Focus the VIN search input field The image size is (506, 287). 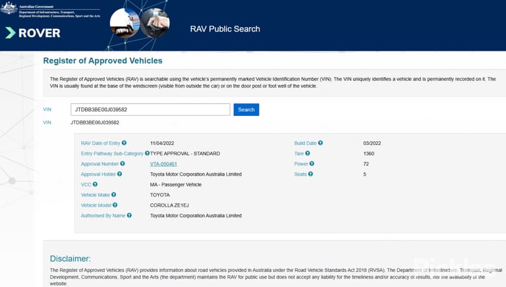(150, 110)
